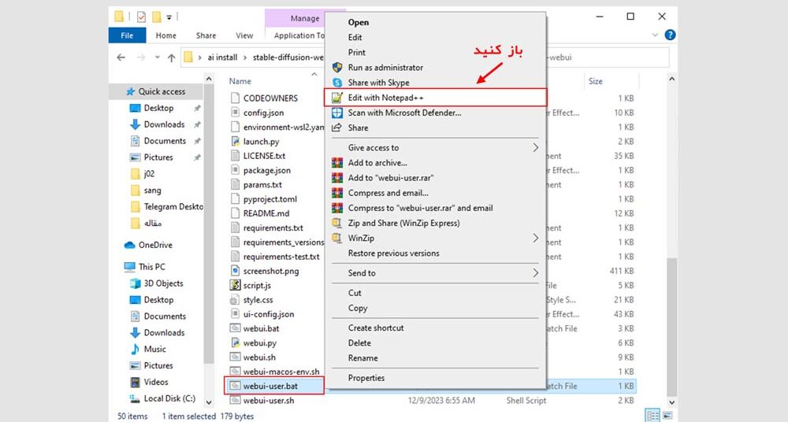Click the Notepad++ icon in context menu

(x=337, y=98)
